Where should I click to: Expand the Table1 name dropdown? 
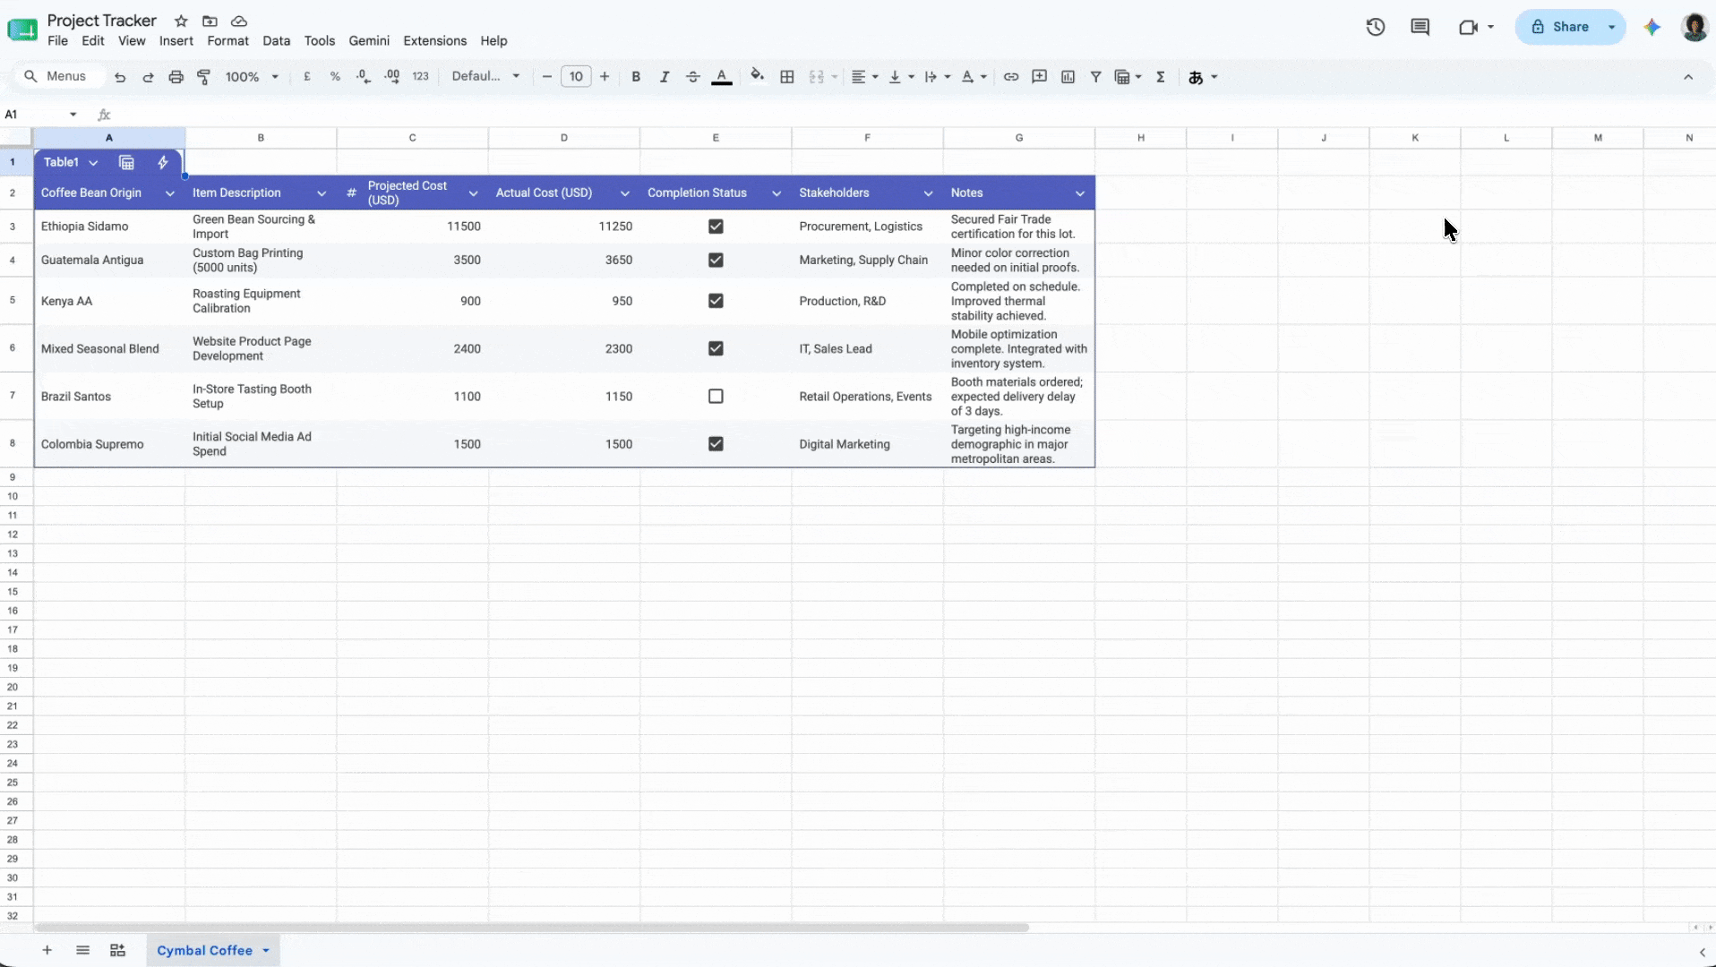93,163
